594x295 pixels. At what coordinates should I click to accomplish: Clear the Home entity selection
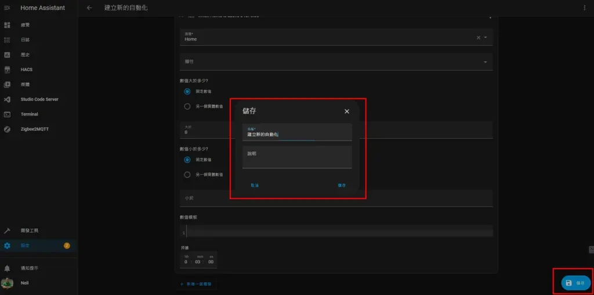tap(479, 38)
